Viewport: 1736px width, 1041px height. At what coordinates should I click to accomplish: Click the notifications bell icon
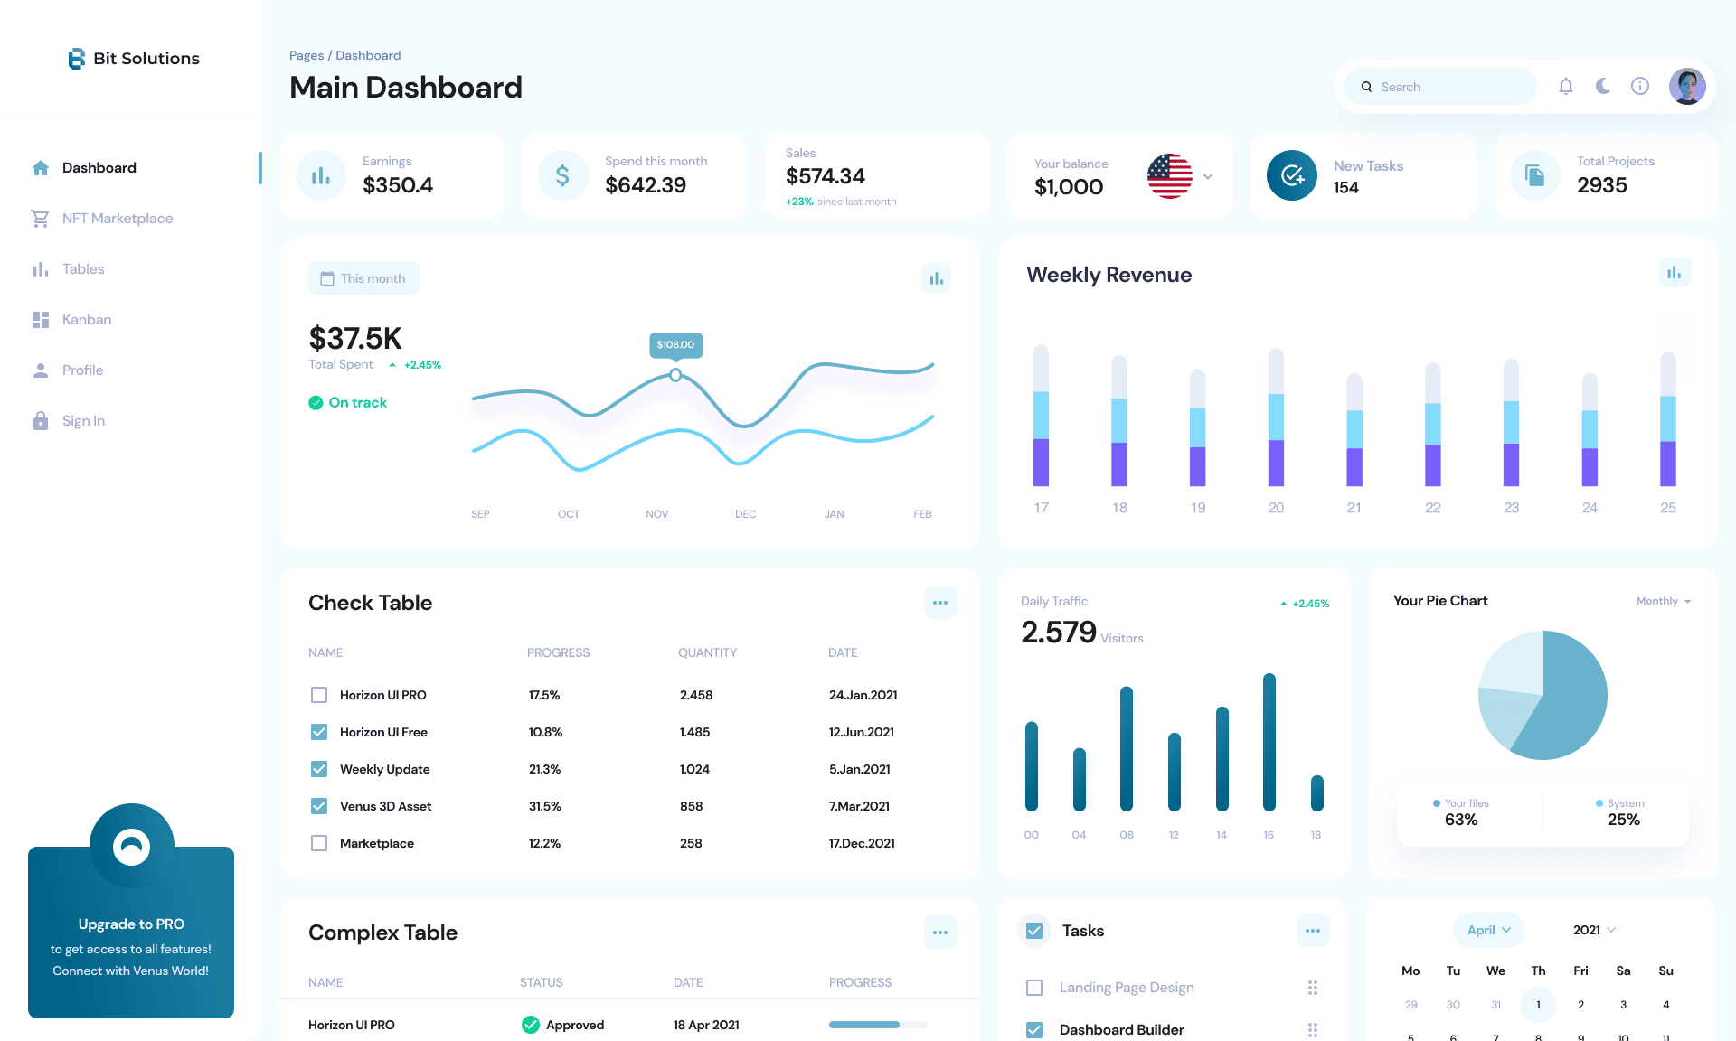(1566, 87)
